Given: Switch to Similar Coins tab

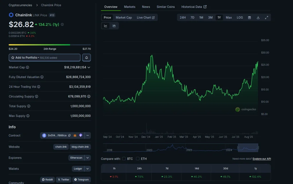Looking at the screenshot, I should click(166, 7).
